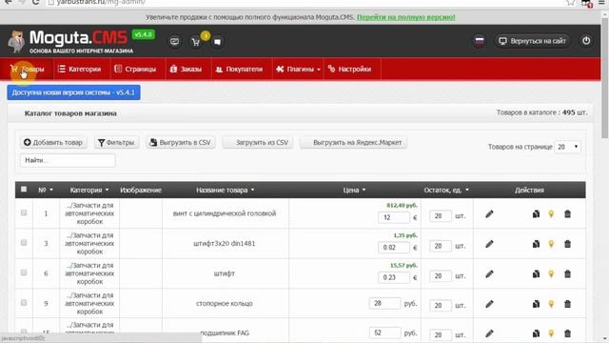
Task: Click 'Выгрузить в CSV' button
Action: [x=181, y=143]
